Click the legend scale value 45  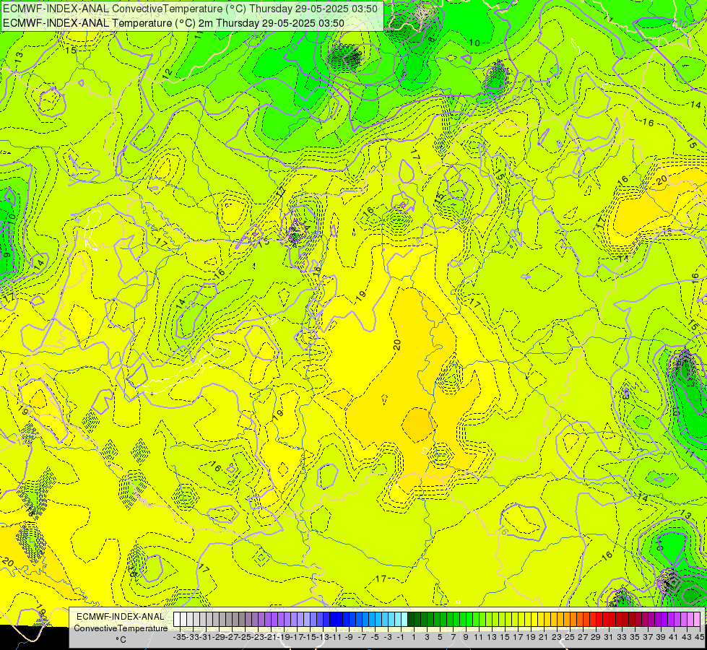pyautogui.click(x=700, y=638)
